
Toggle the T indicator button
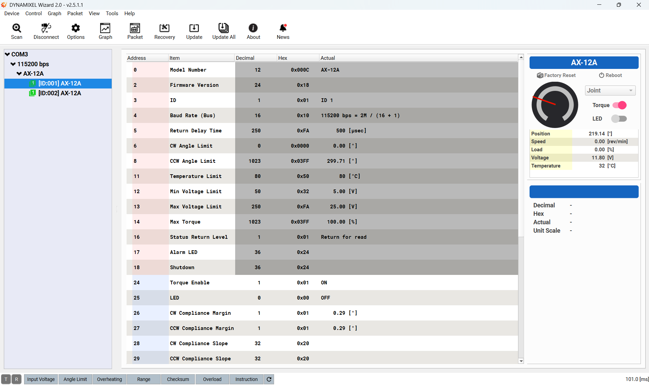(x=6, y=379)
